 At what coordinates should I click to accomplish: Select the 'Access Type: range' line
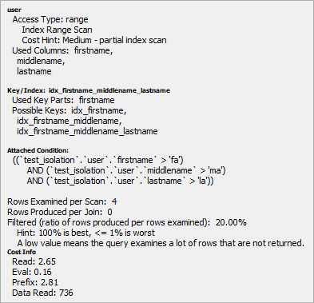click(x=50, y=19)
